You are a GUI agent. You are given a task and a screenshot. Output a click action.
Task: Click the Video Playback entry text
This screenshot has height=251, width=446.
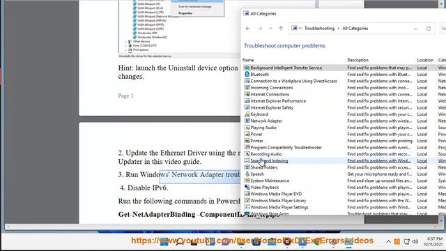tap(265, 188)
